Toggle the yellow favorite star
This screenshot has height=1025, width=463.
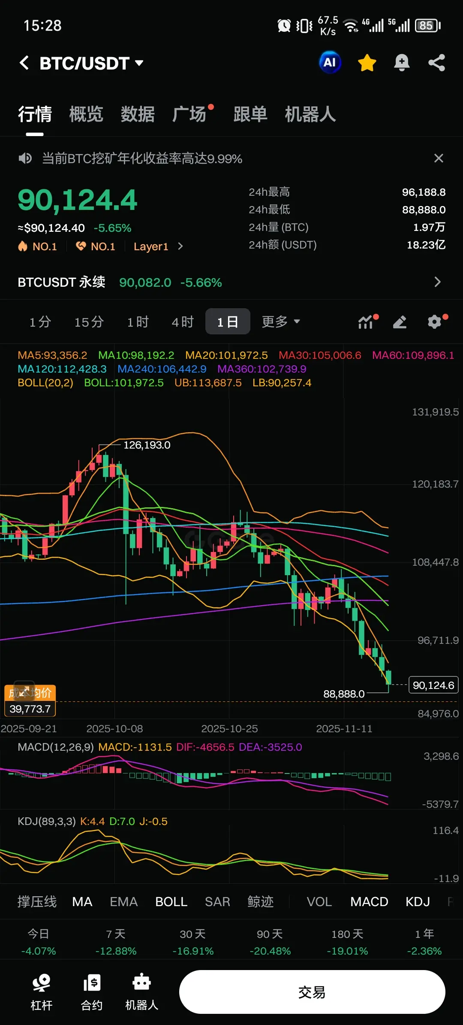point(367,63)
